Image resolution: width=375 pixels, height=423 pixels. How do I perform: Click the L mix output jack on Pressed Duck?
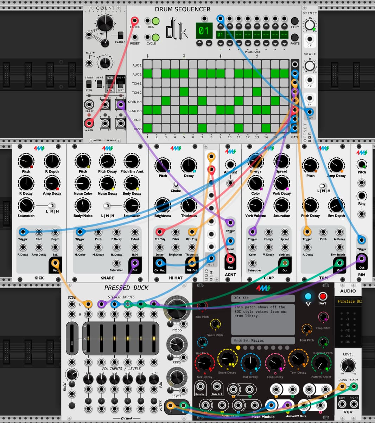coord(170,405)
